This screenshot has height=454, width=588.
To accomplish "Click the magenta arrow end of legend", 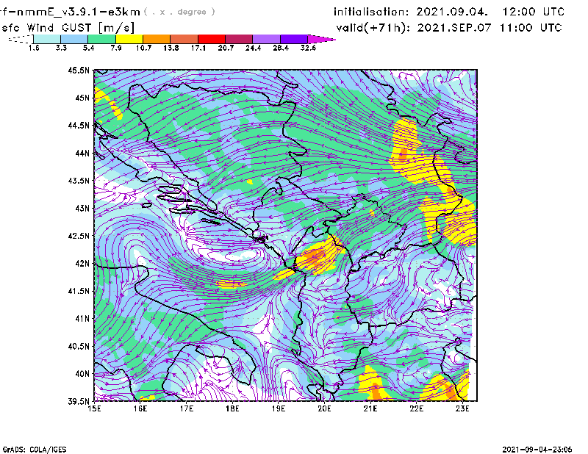I will tap(321, 39).
